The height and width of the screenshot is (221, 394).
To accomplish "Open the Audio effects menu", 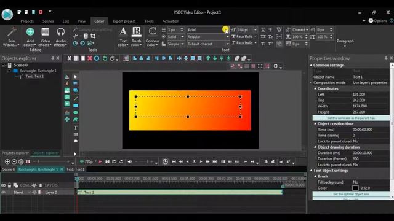I will point(60,37).
